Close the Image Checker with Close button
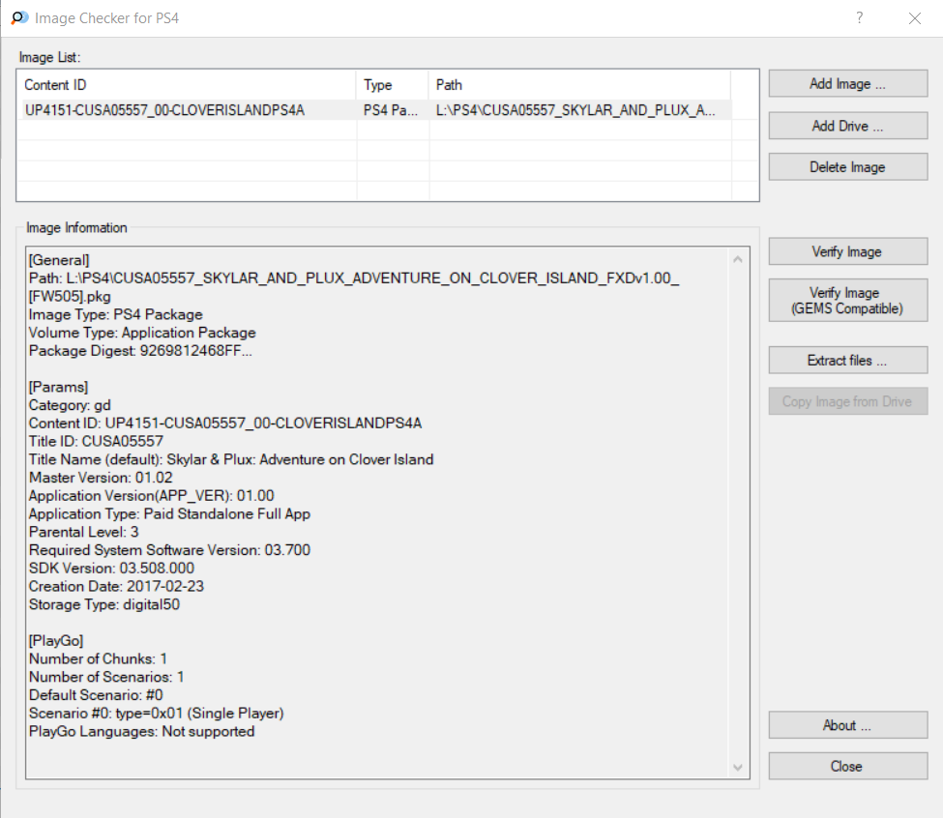This screenshot has height=818, width=943. (x=848, y=767)
